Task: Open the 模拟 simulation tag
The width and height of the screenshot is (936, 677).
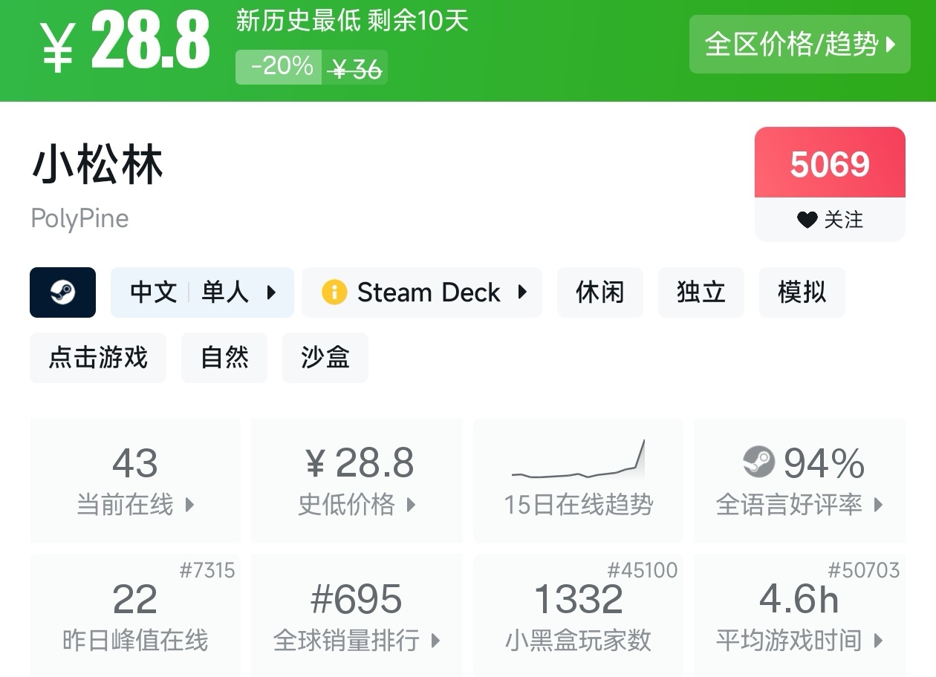Action: [802, 292]
